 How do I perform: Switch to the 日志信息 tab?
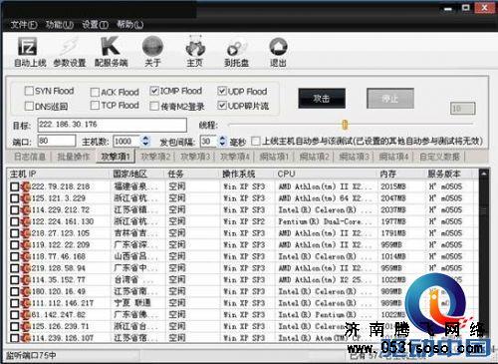click(x=30, y=157)
